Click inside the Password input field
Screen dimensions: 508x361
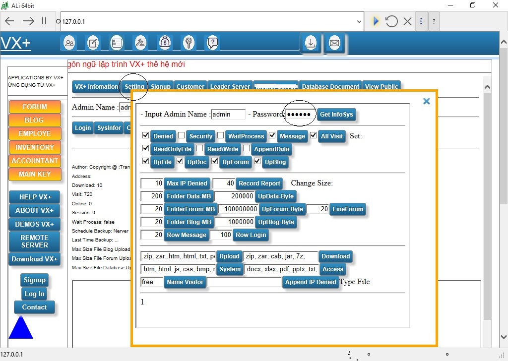click(x=300, y=114)
